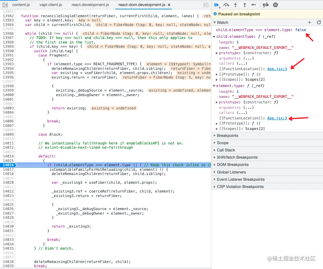323x269 pixels.
Task: Toggle the breakpoint on line 14016
Action: pos(8,165)
